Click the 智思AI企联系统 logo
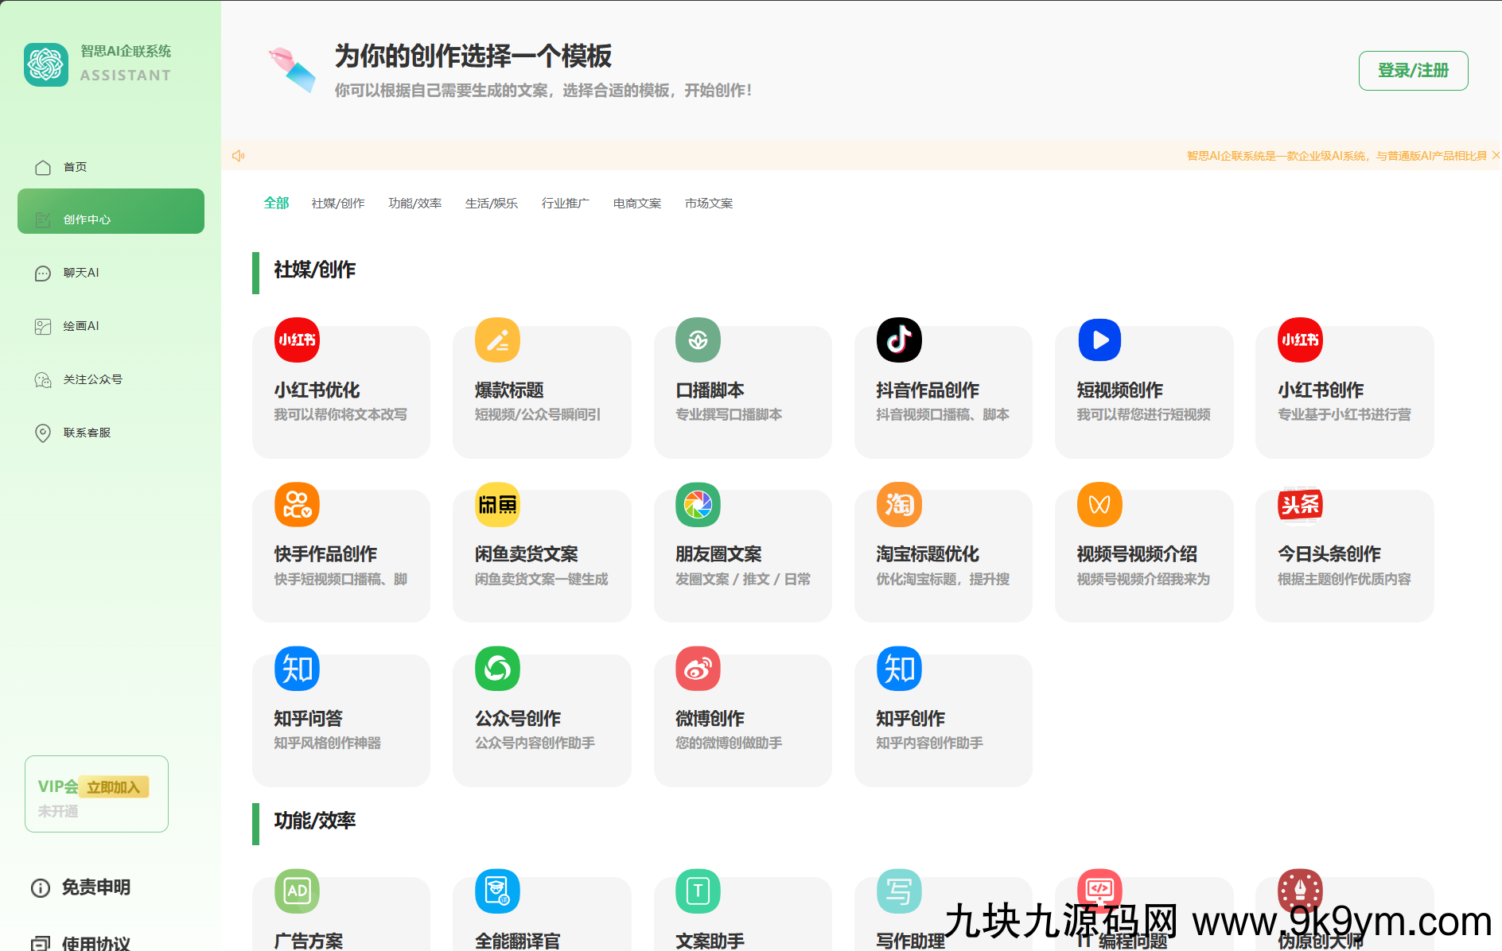Screen dimensions: 1502x951 tap(46, 64)
